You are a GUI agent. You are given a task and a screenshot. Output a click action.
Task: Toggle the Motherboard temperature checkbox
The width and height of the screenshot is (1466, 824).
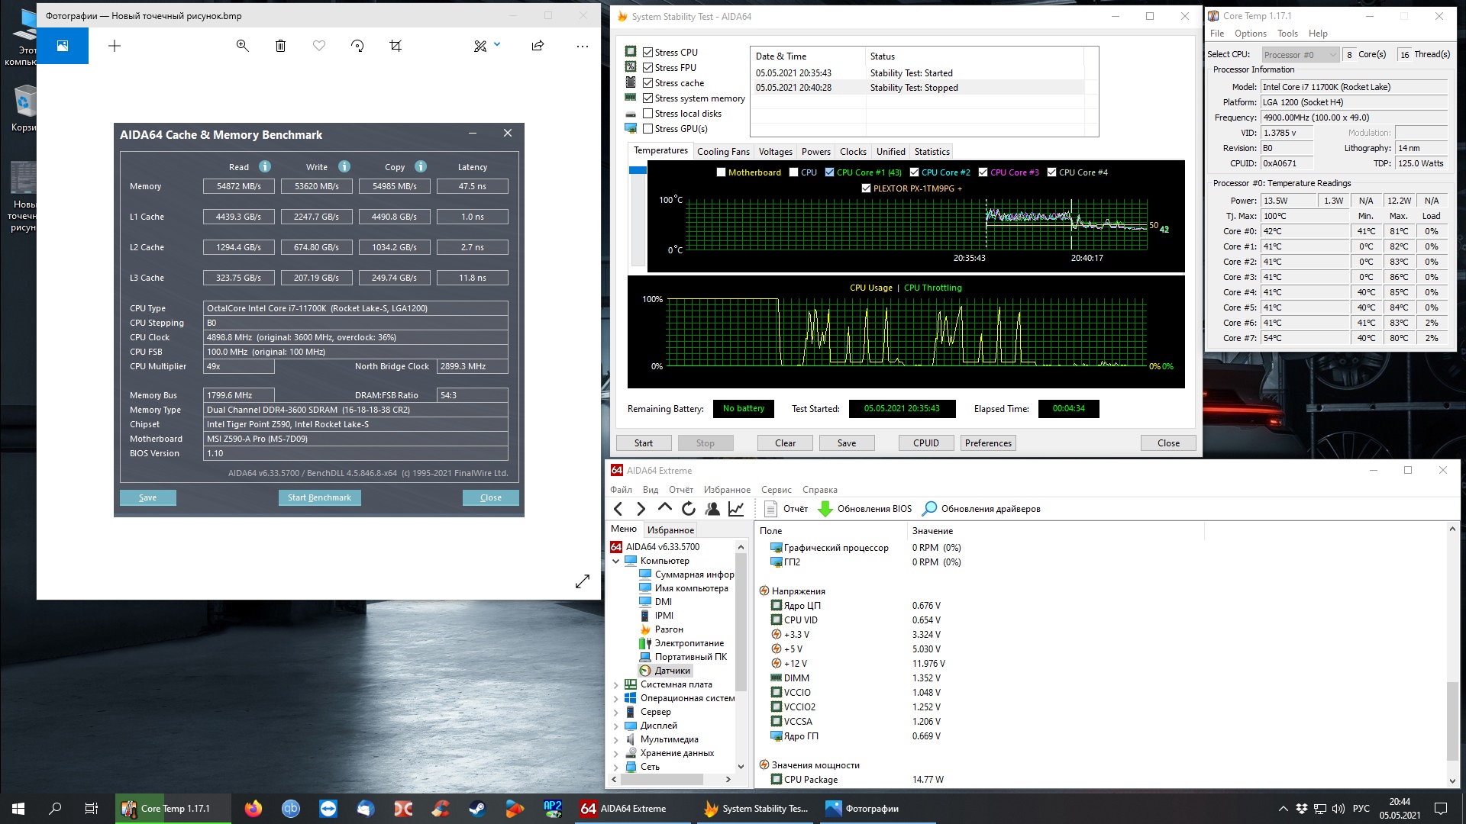[x=721, y=172]
